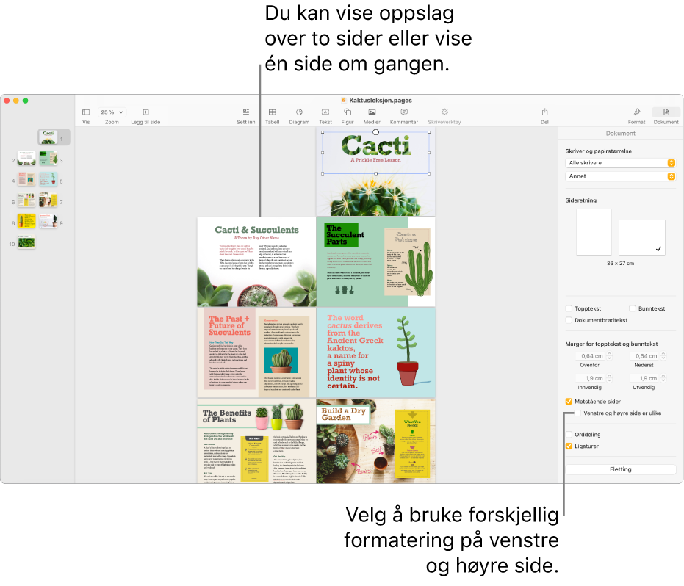Click the rotation handle above Cacti title
This screenshot has width=684, height=586.
tap(375, 132)
